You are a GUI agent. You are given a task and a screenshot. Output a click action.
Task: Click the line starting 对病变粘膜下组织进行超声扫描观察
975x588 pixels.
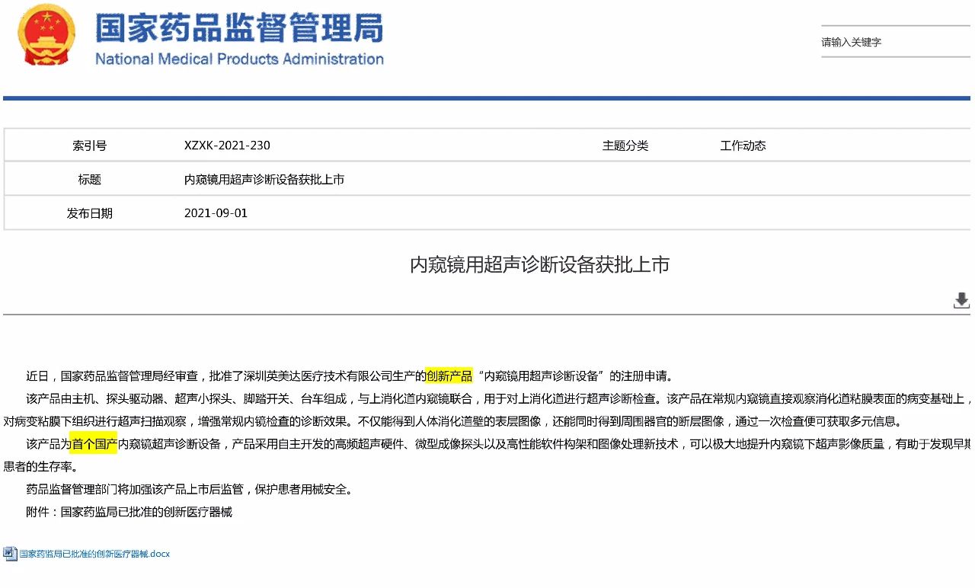point(453,421)
